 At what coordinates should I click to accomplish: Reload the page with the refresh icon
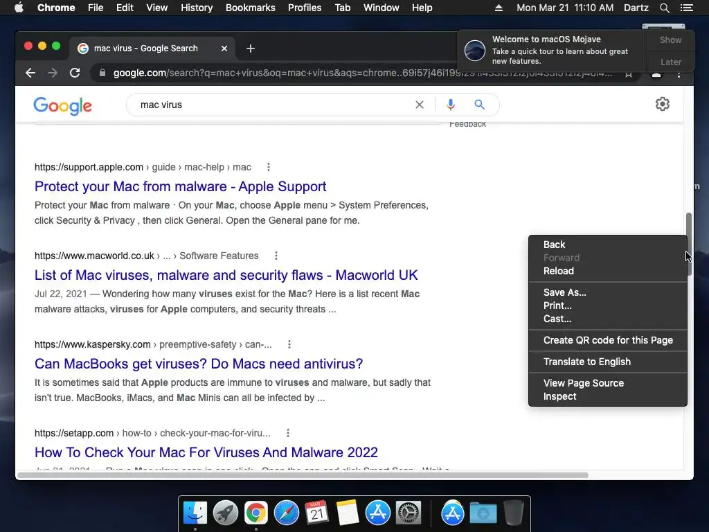pyautogui.click(x=75, y=73)
